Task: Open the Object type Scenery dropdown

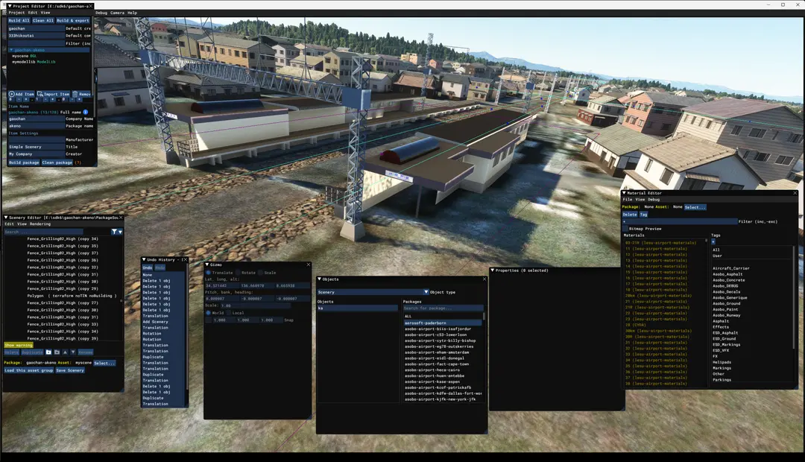Action: pyautogui.click(x=372, y=292)
